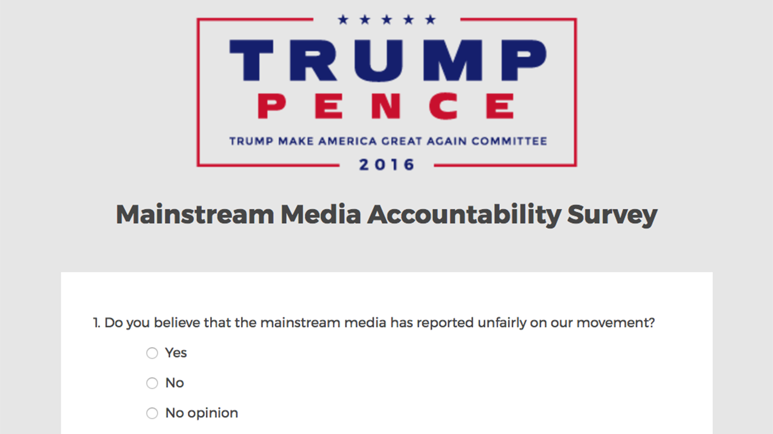This screenshot has width=773, height=434.
Task: Choose the "No opinion" radio button
Action: (x=152, y=414)
